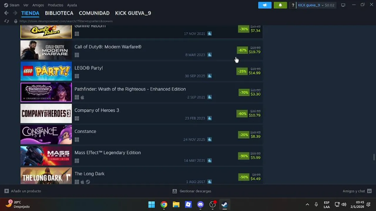The image size is (376, 211).
Task: Click the wishlist icon for Mass Effect row
Action: (x=209, y=161)
